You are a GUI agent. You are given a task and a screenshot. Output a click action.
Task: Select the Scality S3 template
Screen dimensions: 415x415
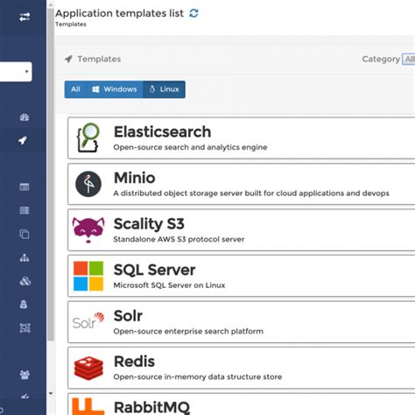(242, 230)
